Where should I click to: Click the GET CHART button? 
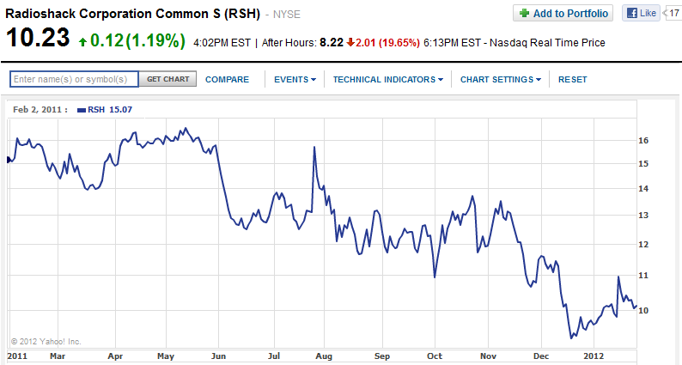pos(167,79)
